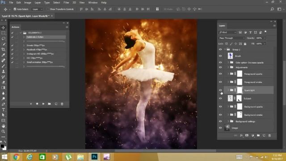Add a layer mask in Layers panel

[247, 136]
